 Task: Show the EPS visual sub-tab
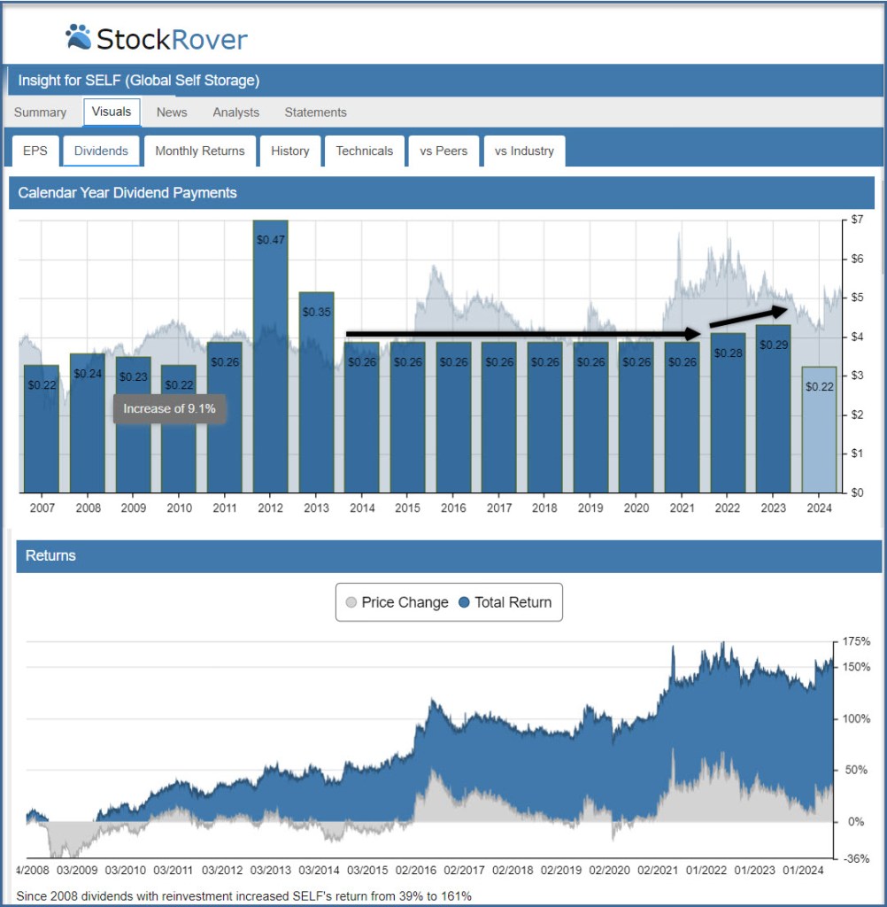(x=35, y=151)
